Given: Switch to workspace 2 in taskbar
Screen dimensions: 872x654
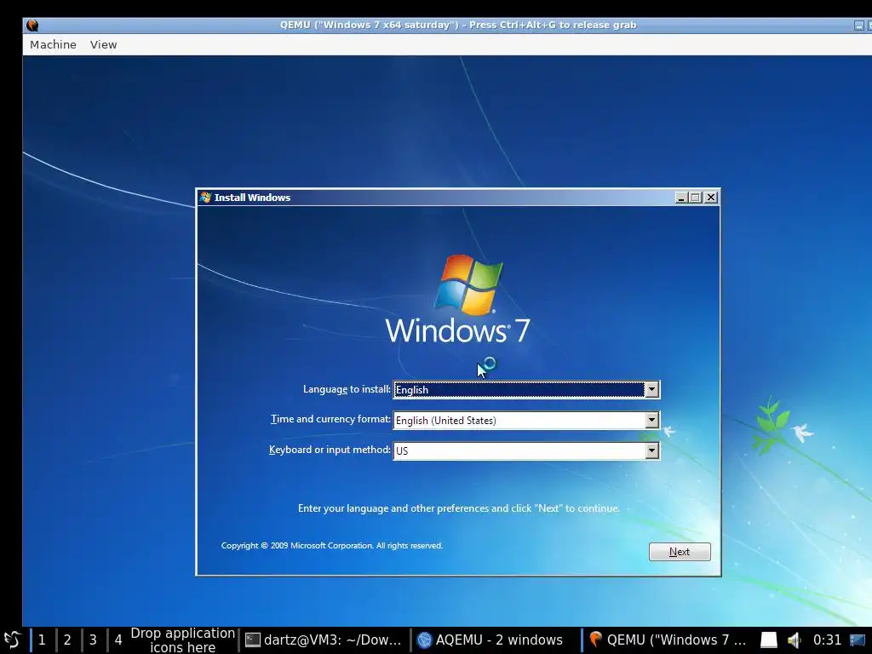Looking at the screenshot, I should point(67,640).
